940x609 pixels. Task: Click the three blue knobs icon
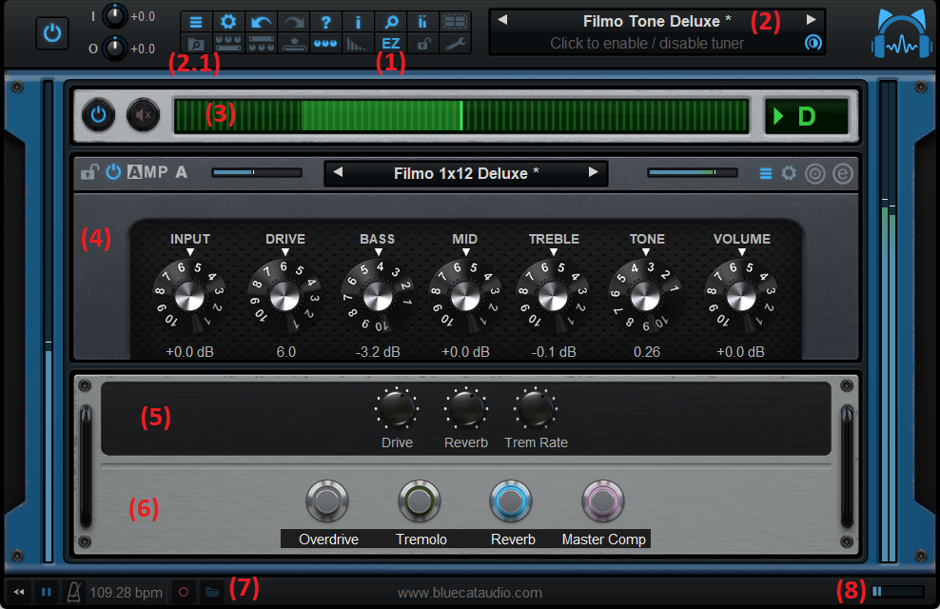pyautogui.click(x=325, y=44)
